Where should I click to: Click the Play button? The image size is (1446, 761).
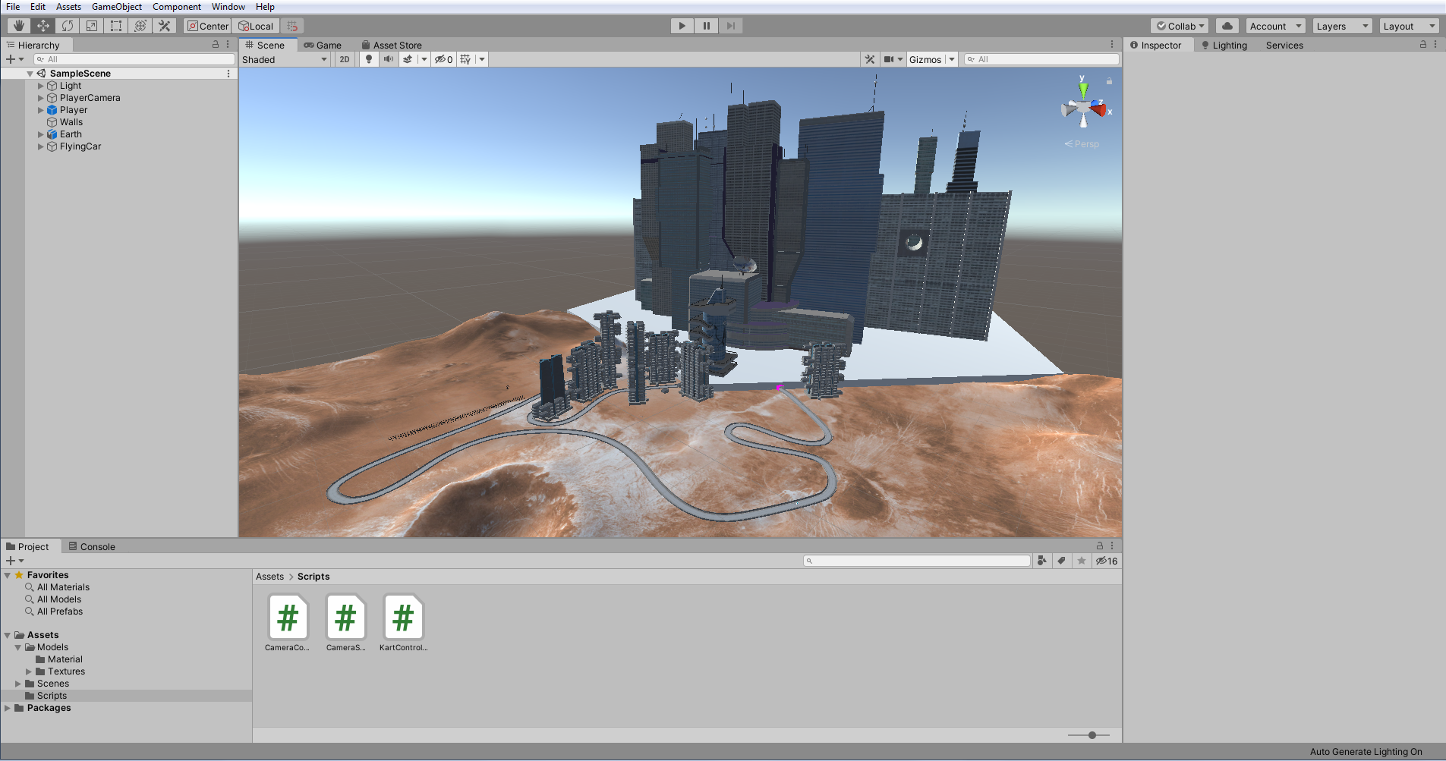(682, 26)
